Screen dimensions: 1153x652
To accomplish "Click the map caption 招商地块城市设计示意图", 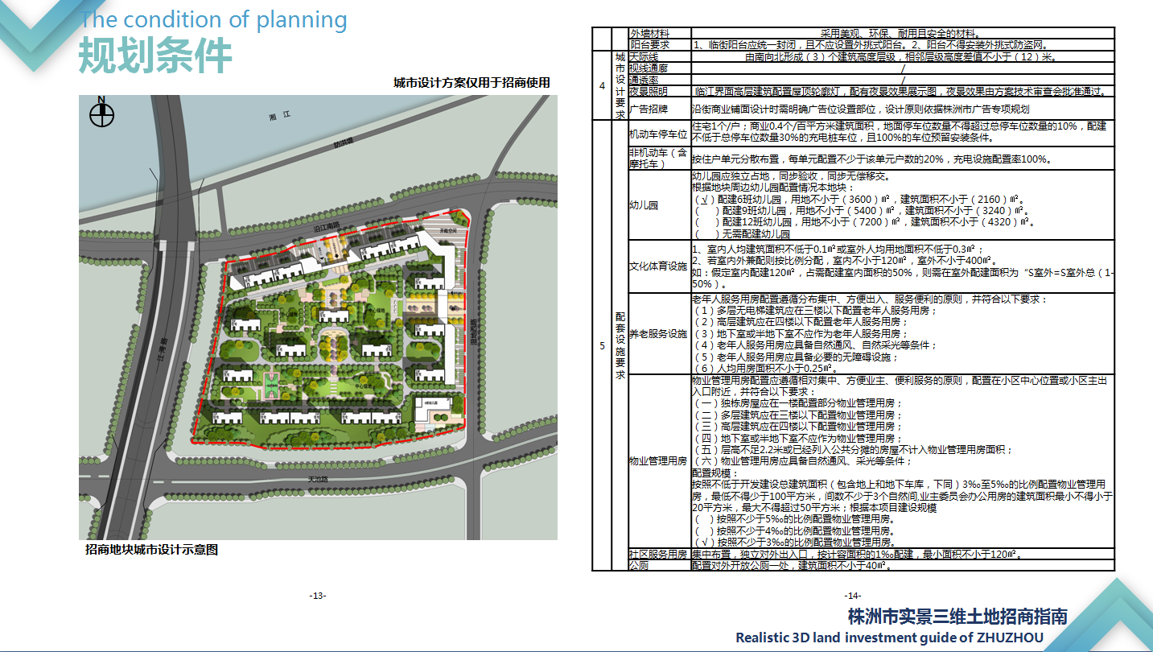I will pos(151,550).
